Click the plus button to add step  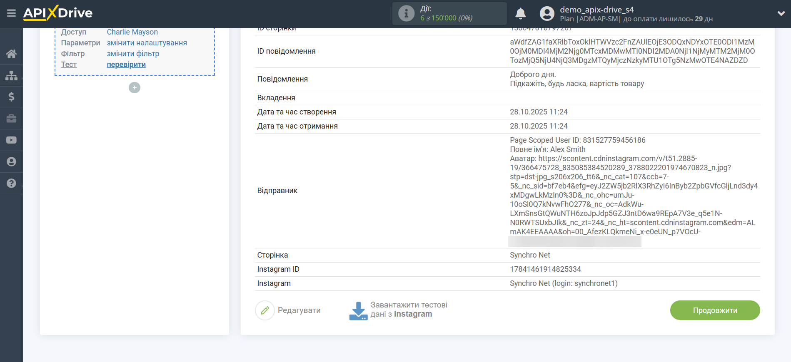(135, 88)
